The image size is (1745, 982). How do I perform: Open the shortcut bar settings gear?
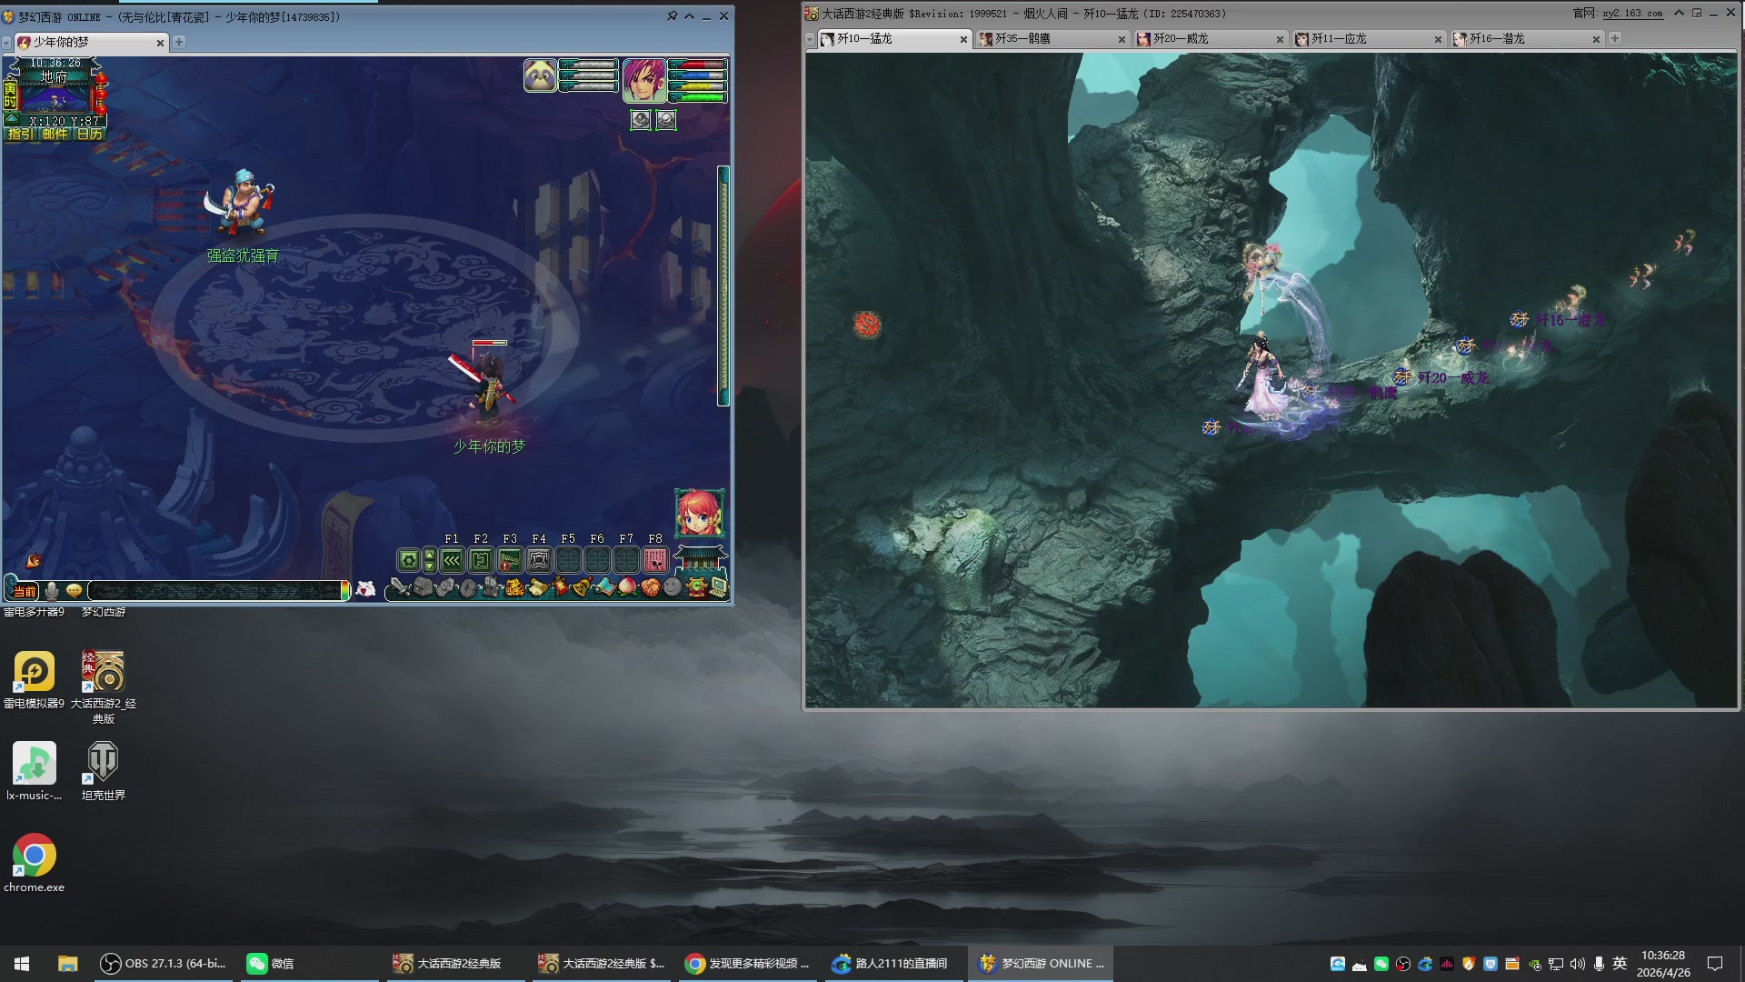pos(409,560)
